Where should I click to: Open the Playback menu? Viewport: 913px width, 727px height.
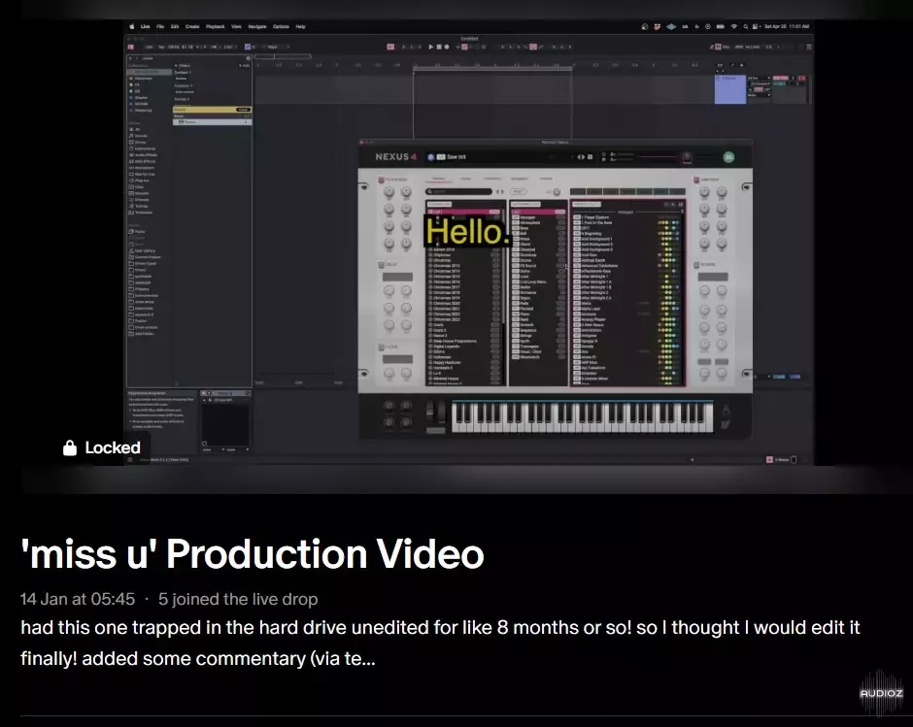click(x=215, y=27)
